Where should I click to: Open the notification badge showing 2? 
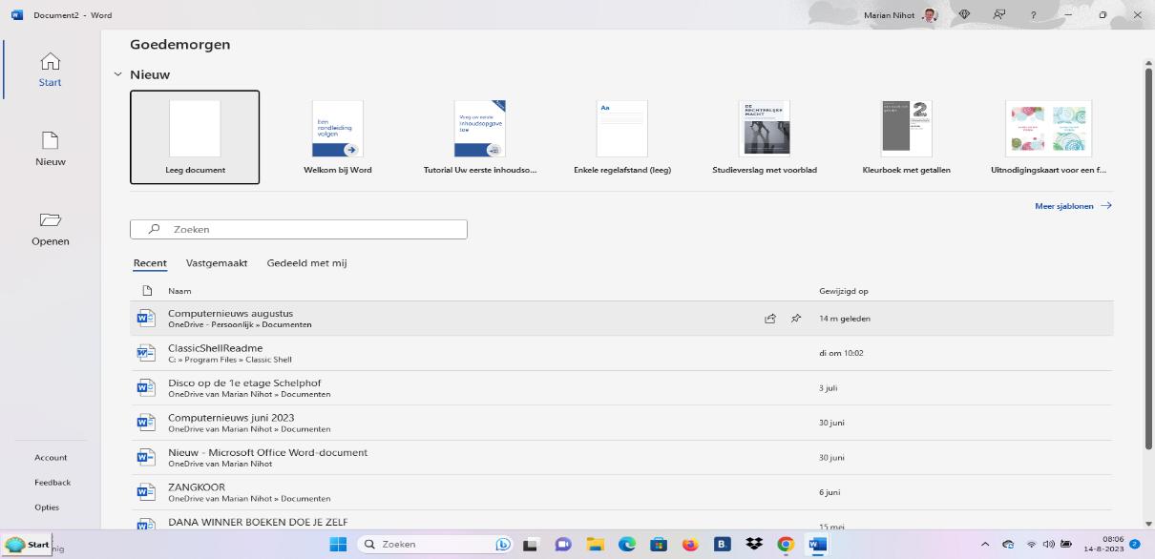1135,544
